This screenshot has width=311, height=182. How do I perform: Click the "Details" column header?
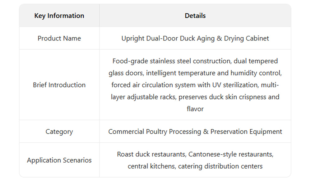point(195,16)
